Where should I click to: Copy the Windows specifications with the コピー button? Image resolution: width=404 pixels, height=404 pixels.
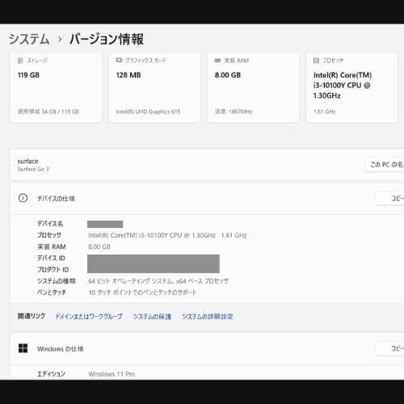click(x=390, y=348)
